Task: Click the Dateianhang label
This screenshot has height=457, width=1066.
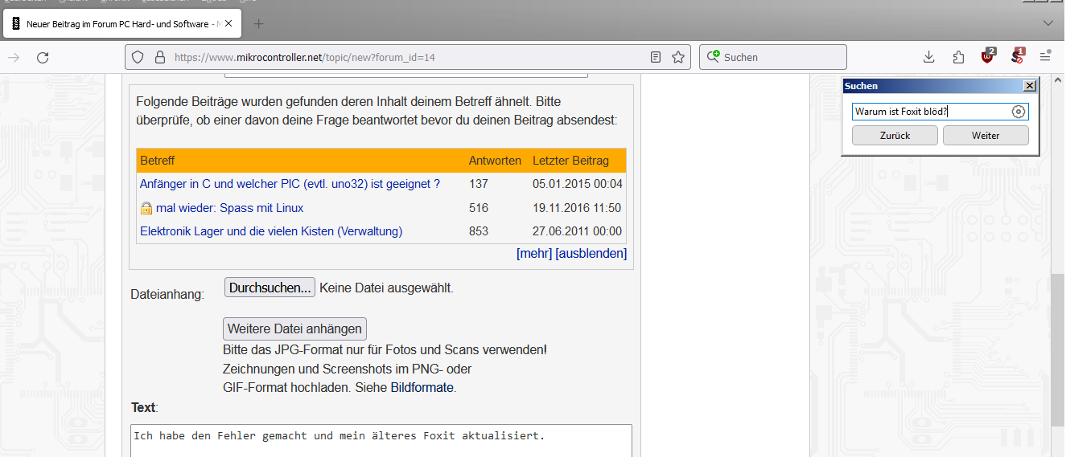Action: click(x=167, y=295)
